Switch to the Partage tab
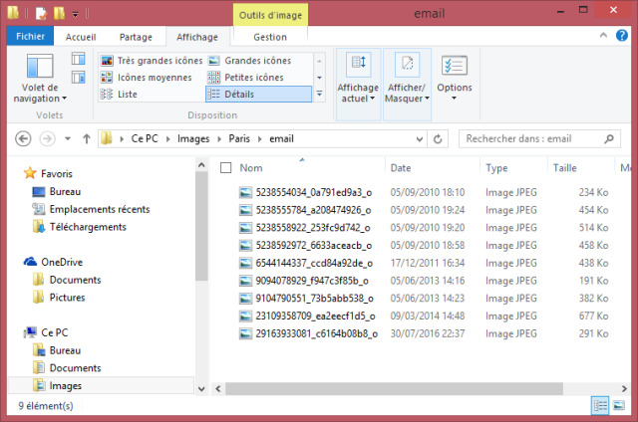 click(136, 37)
